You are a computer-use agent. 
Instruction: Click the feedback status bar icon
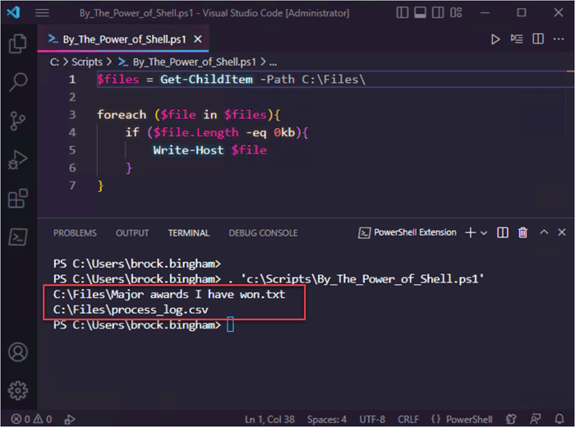(536, 419)
